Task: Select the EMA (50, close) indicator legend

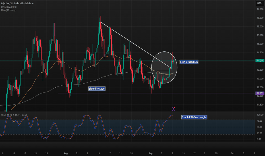Action: [9, 10]
